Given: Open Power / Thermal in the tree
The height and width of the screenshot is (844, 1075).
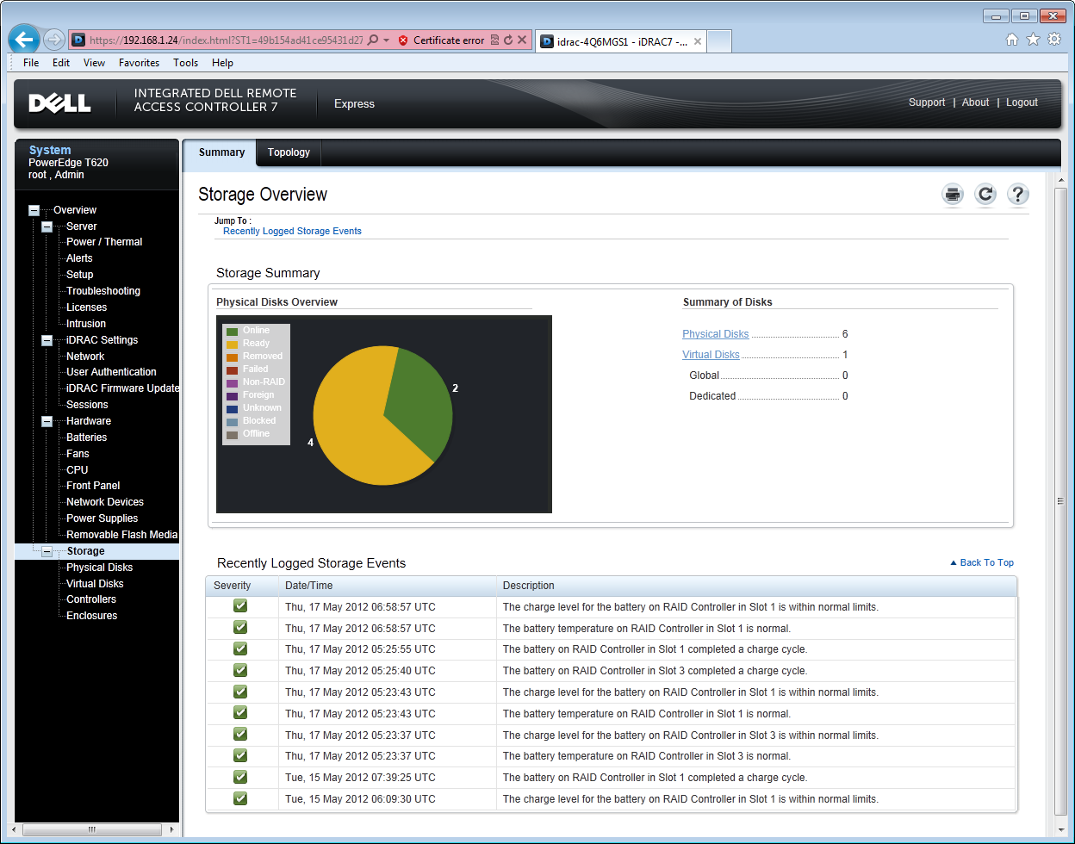Looking at the screenshot, I should tap(104, 242).
